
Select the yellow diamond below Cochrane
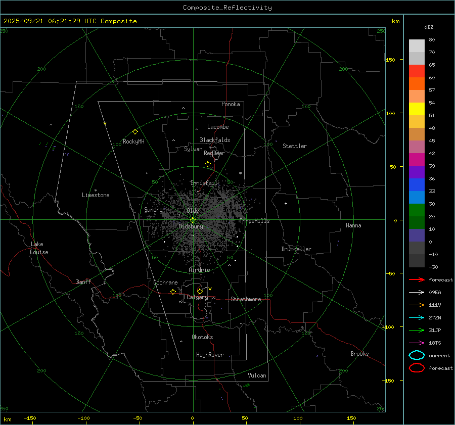click(x=173, y=292)
